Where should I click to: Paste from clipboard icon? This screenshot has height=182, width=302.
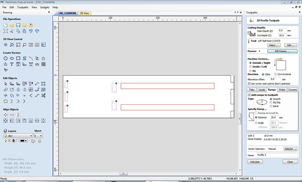tap(24, 31)
